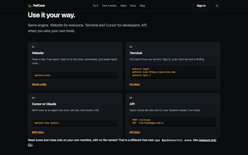Click the Website card heading
Screen dimensions: 248x155
coord(38,53)
